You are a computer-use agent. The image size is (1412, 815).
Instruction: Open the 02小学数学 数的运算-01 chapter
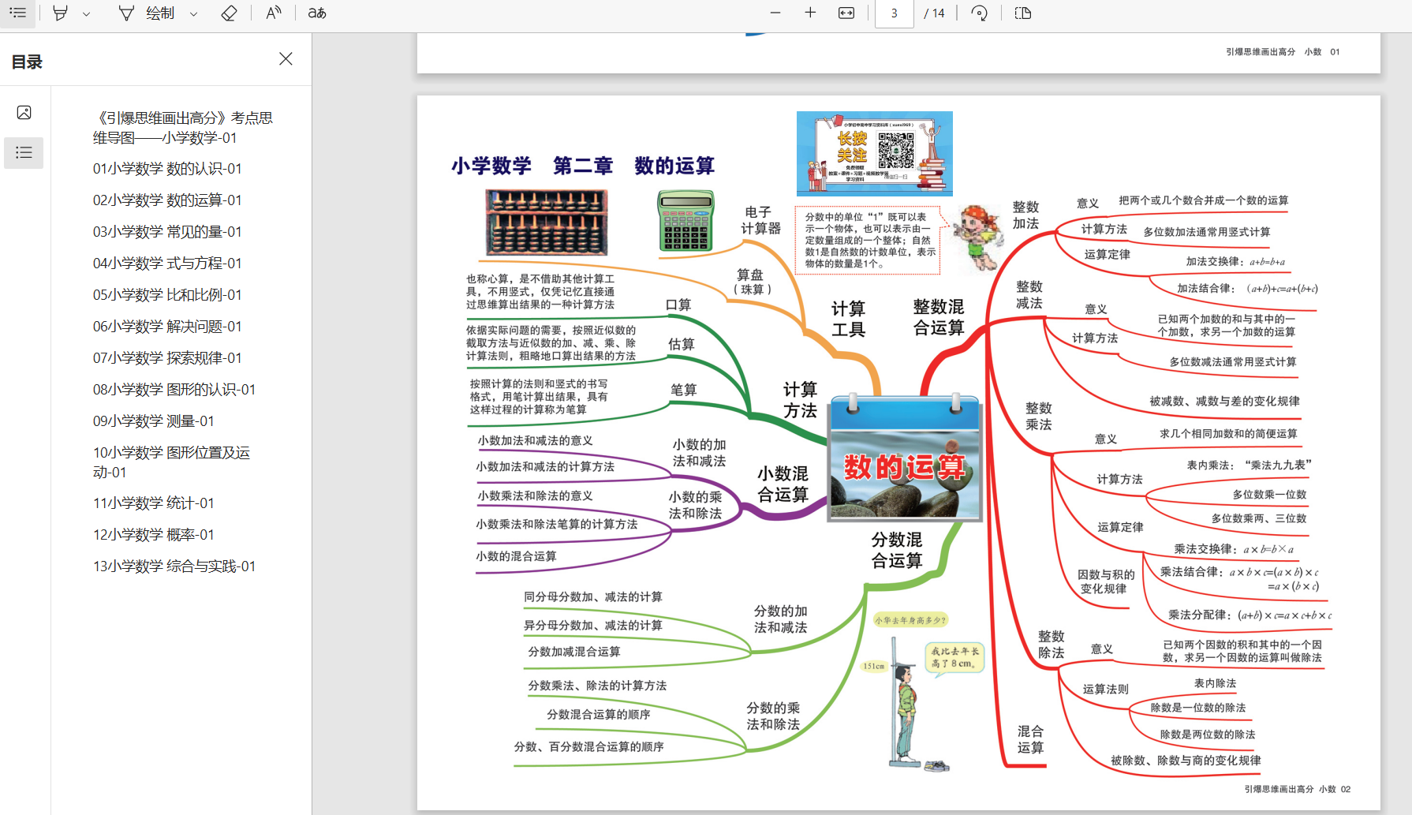tap(167, 200)
